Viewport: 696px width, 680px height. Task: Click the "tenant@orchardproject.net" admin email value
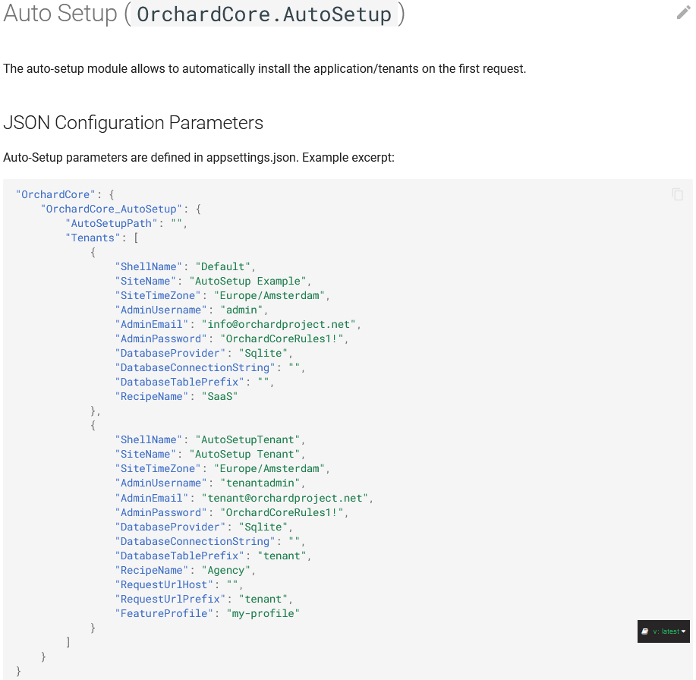pos(285,499)
